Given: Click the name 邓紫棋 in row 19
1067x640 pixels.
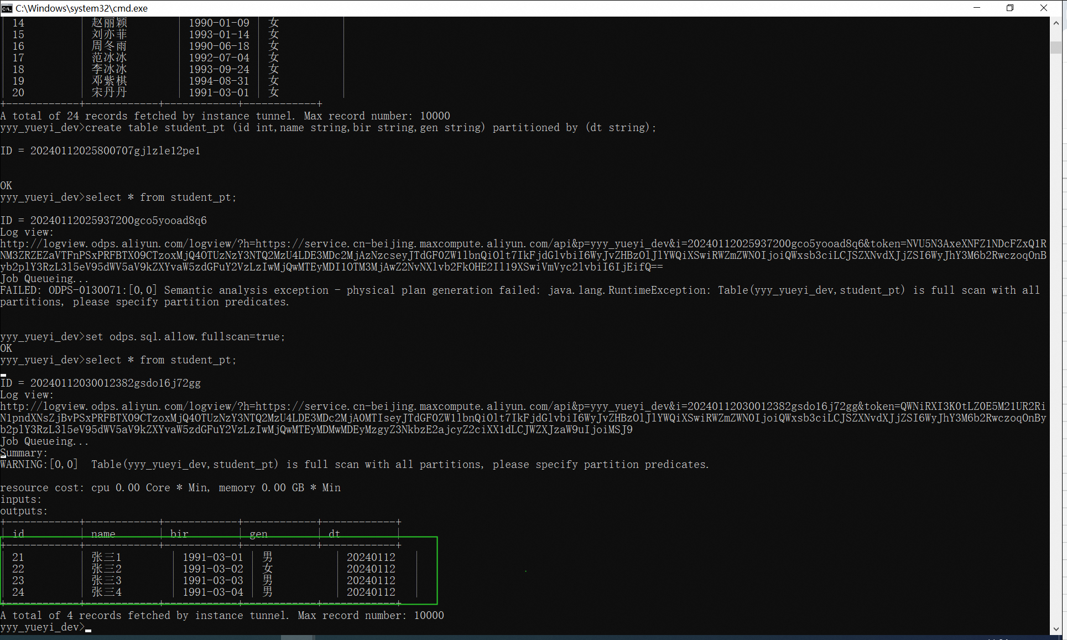Looking at the screenshot, I should [x=110, y=81].
